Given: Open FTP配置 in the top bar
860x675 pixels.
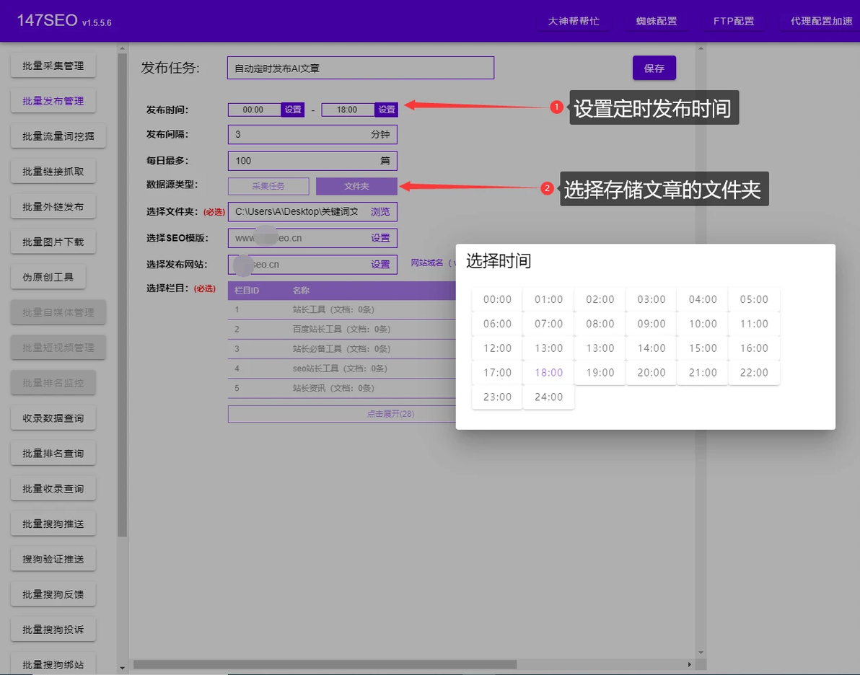Looking at the screenshot, I should coord(734,21).
